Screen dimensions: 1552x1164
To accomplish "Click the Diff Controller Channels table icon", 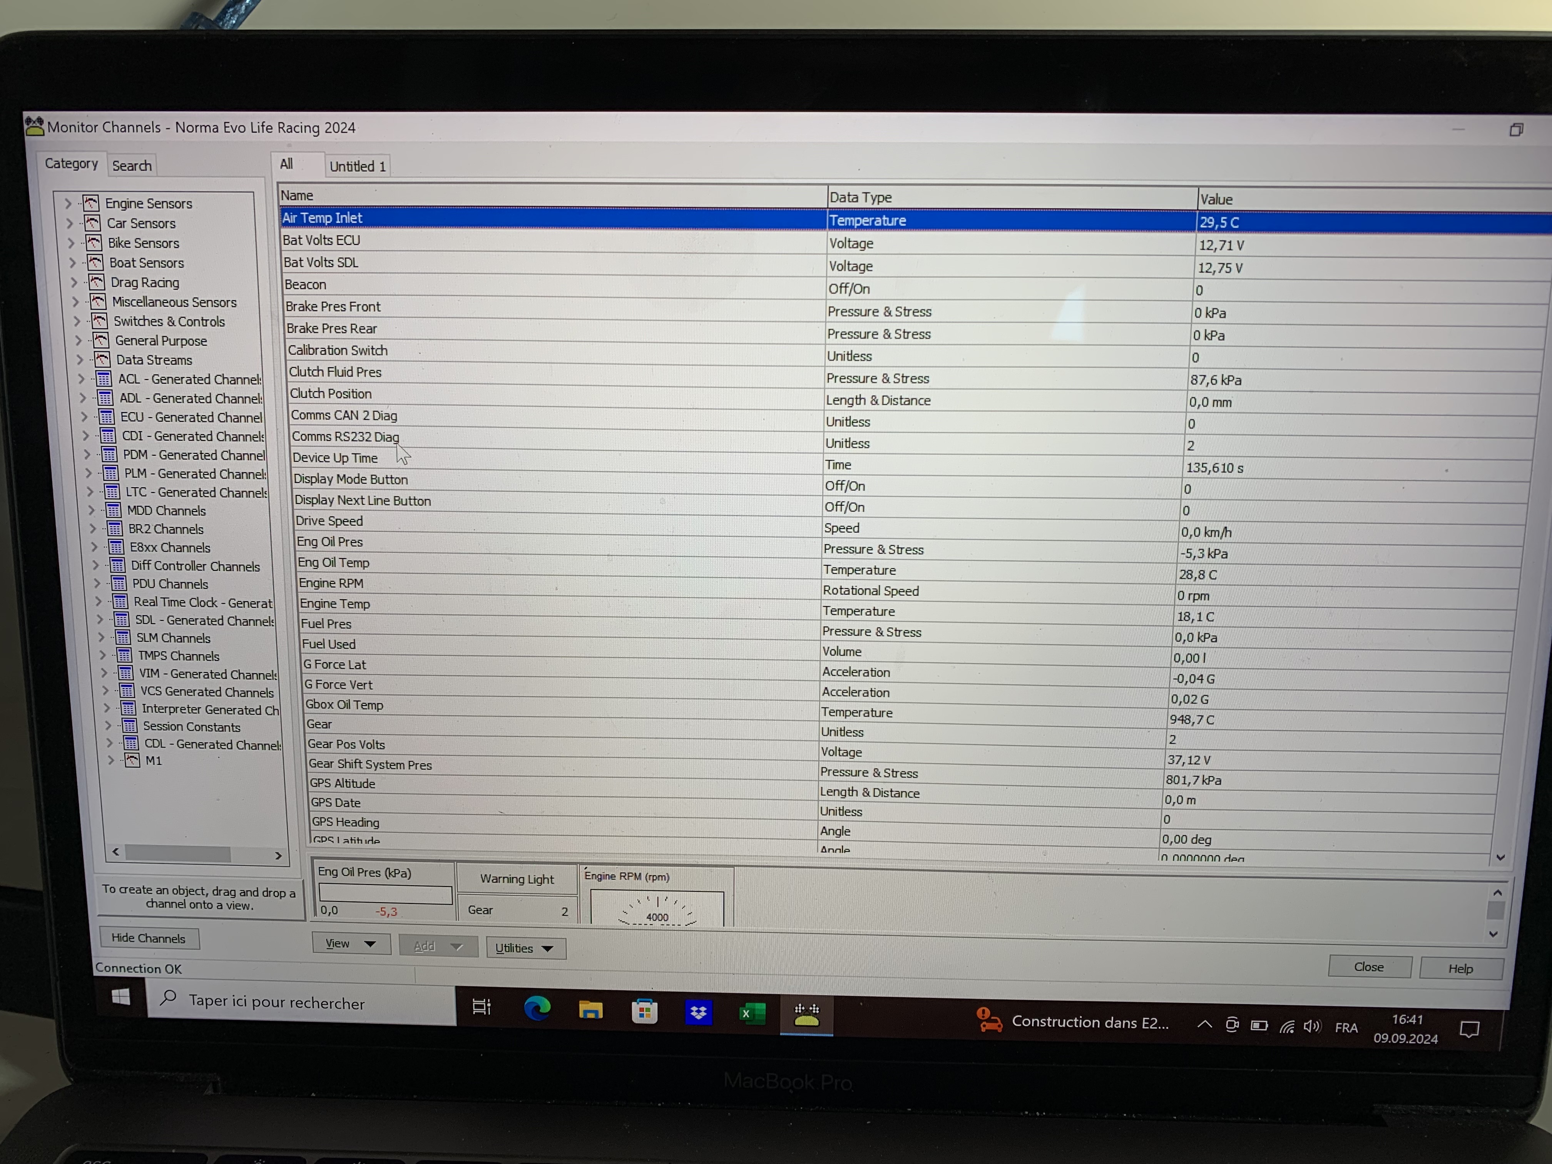I will [x=117, y=565].
